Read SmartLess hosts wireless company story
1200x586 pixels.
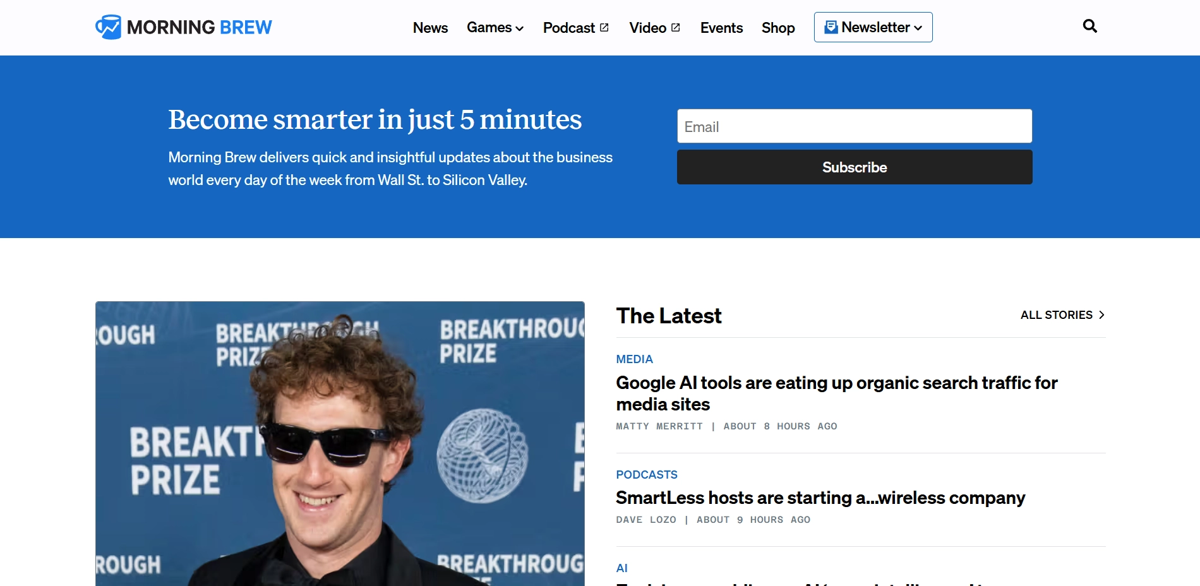click(820, 498)
